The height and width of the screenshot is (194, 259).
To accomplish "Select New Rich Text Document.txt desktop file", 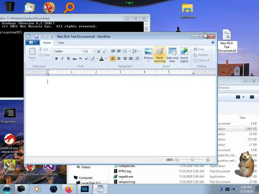I will point(227,41).
